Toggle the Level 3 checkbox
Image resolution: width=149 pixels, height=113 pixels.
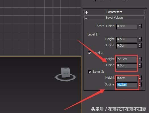tap(90, 72)
